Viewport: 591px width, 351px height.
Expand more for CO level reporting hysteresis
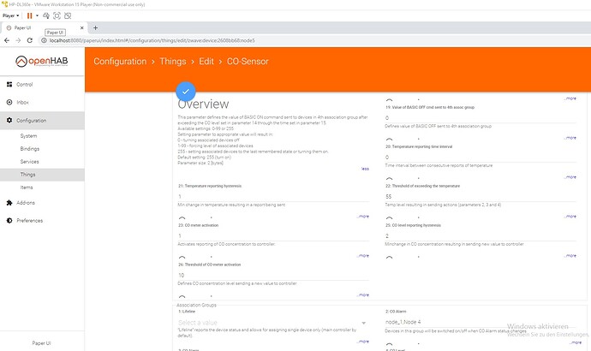[570, 256]
